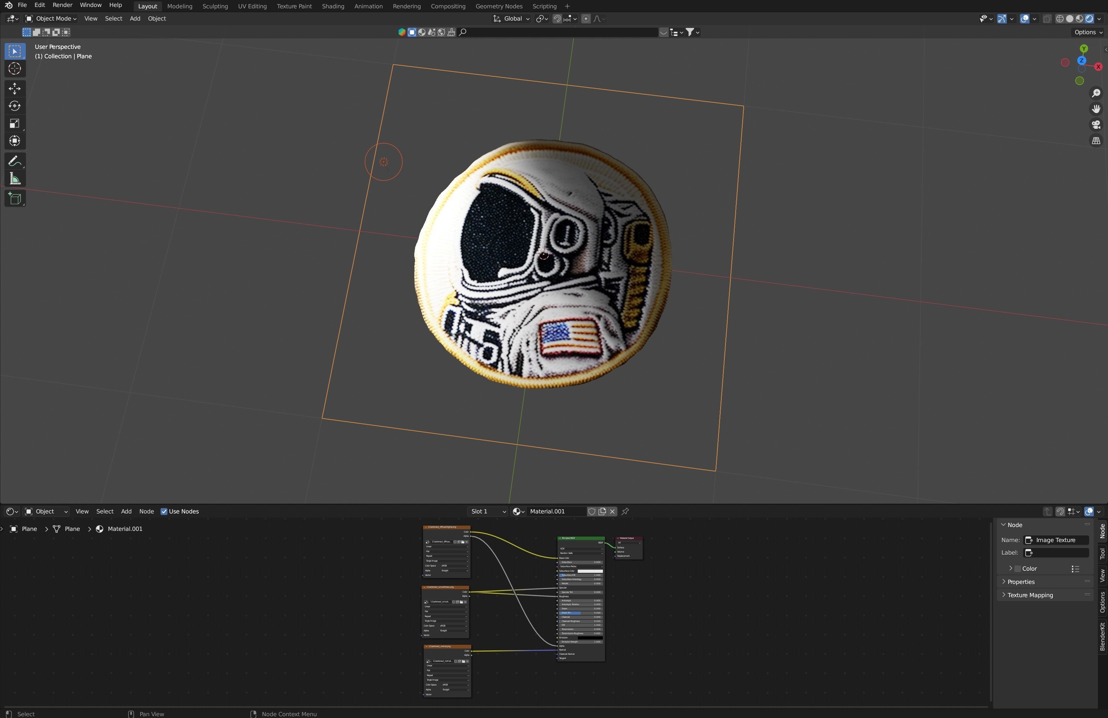Click the pin icon next to Material.001
This screenshot has width=1108, height=718.
click(625, 511)
